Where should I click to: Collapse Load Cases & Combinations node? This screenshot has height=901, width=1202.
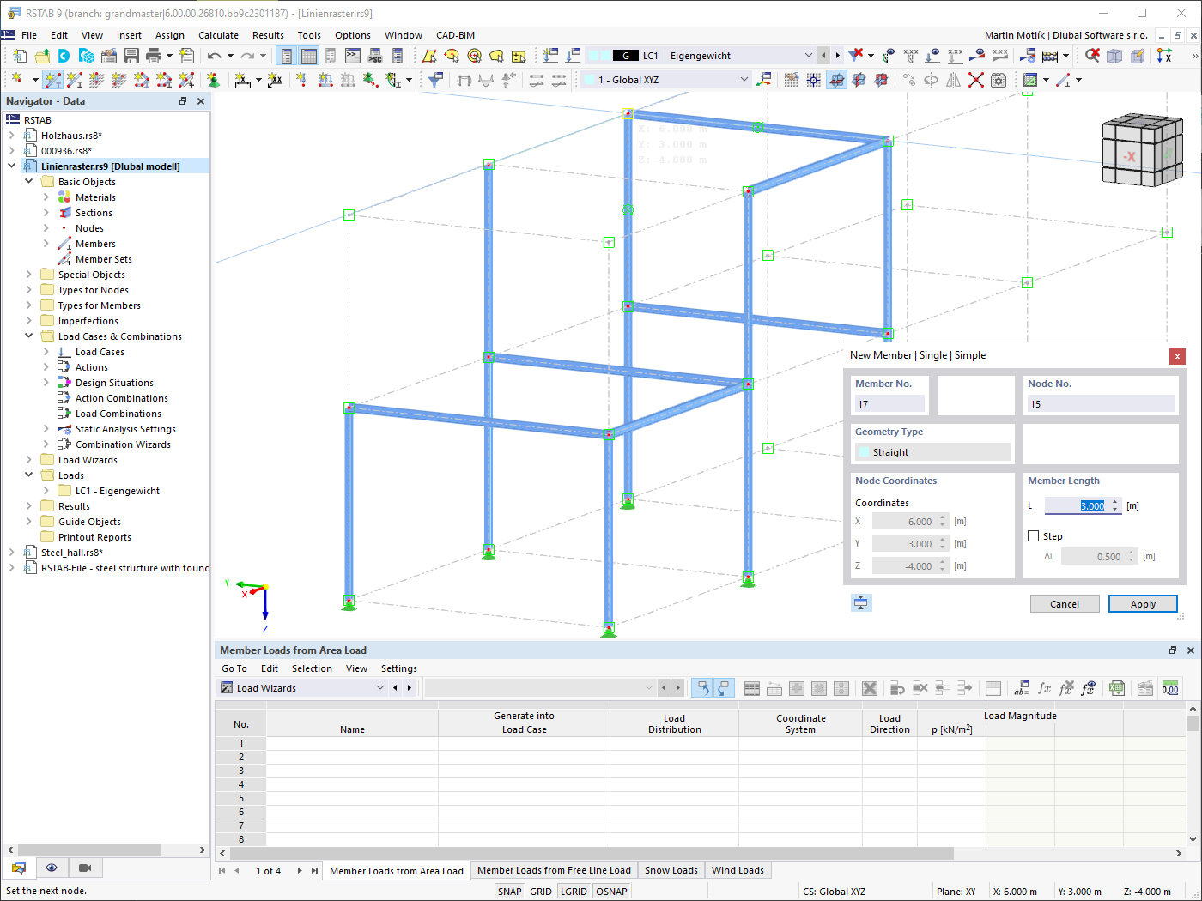[28, 336]
